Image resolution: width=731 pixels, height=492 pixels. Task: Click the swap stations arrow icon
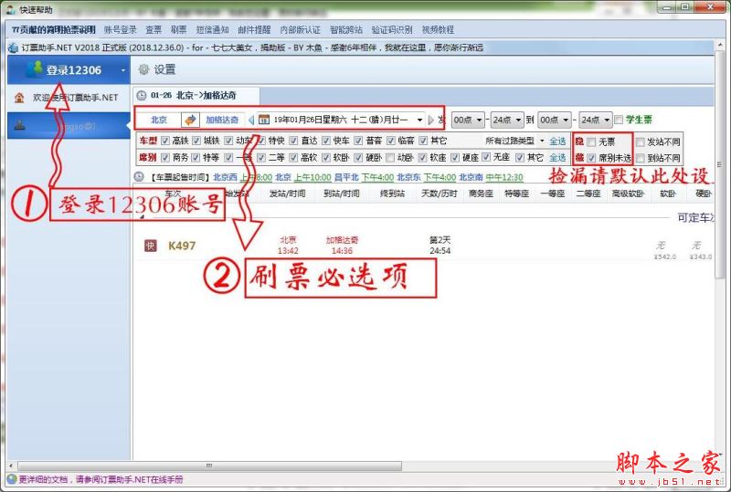pos(190,120)
